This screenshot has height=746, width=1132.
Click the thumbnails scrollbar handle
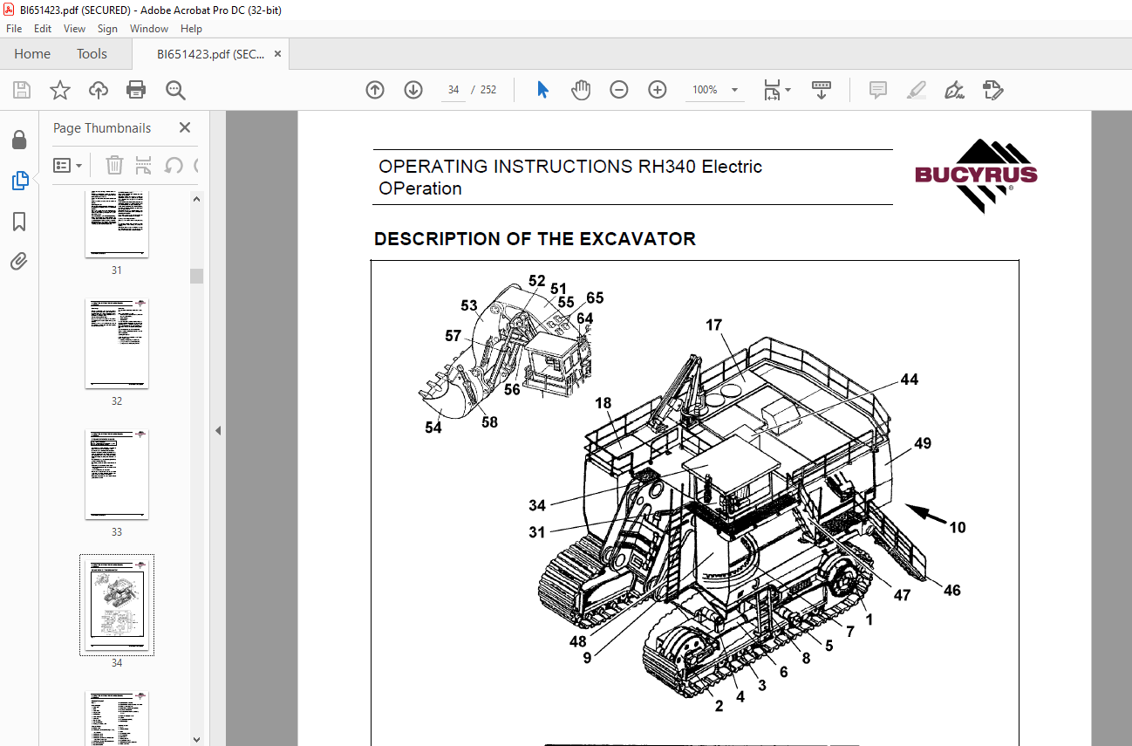click(x=196, y=276)
